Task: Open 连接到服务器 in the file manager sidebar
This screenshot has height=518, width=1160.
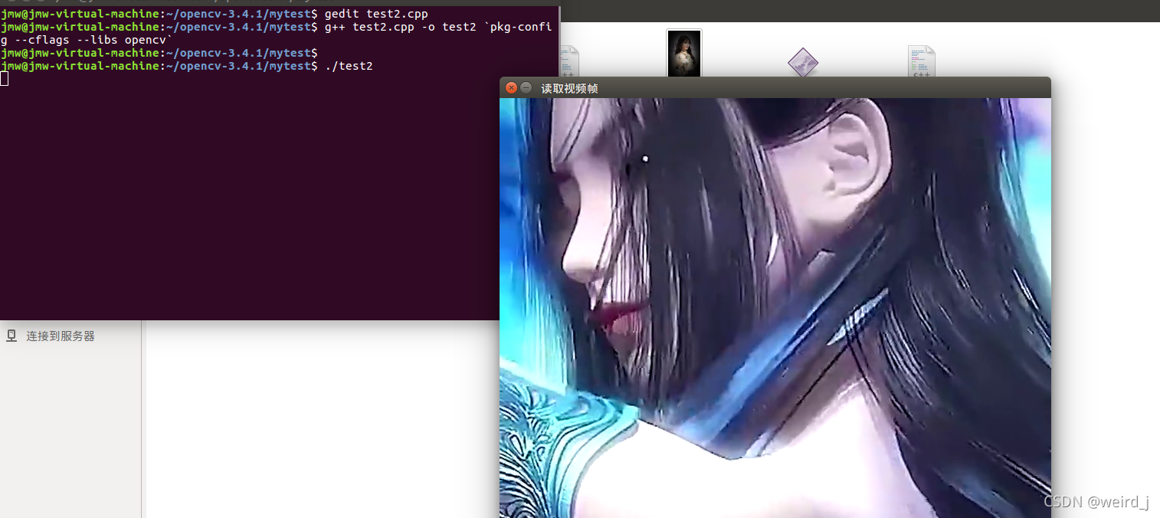Action: (x=61, y=336)
